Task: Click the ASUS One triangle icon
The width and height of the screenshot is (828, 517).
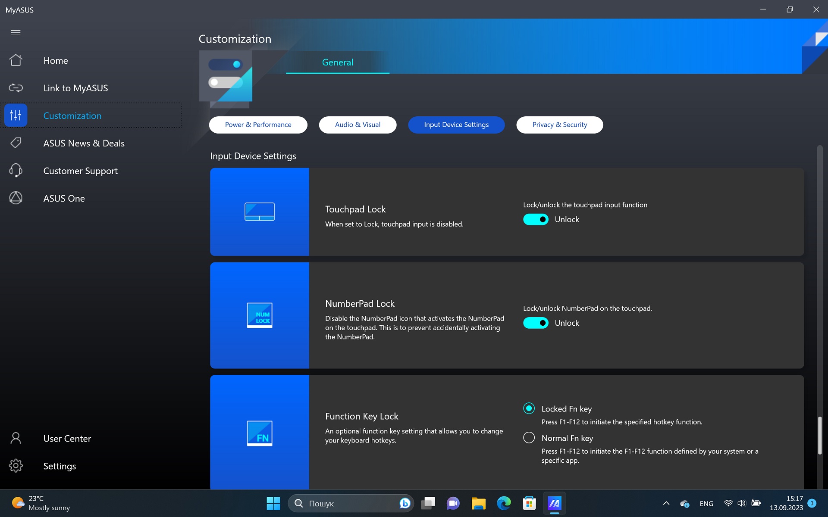Action: 16,198
